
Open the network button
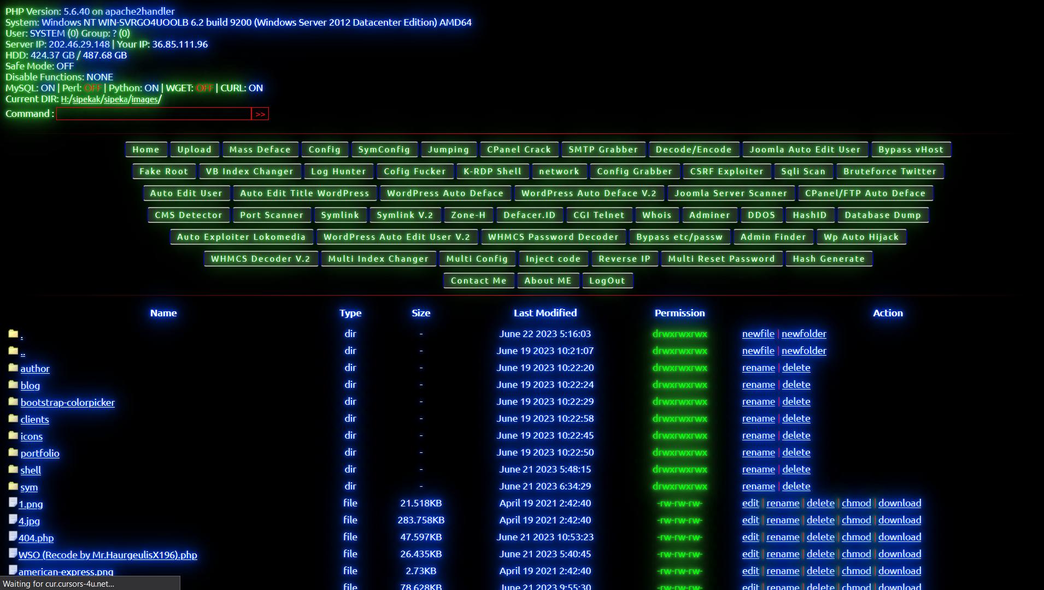point(559,172)
